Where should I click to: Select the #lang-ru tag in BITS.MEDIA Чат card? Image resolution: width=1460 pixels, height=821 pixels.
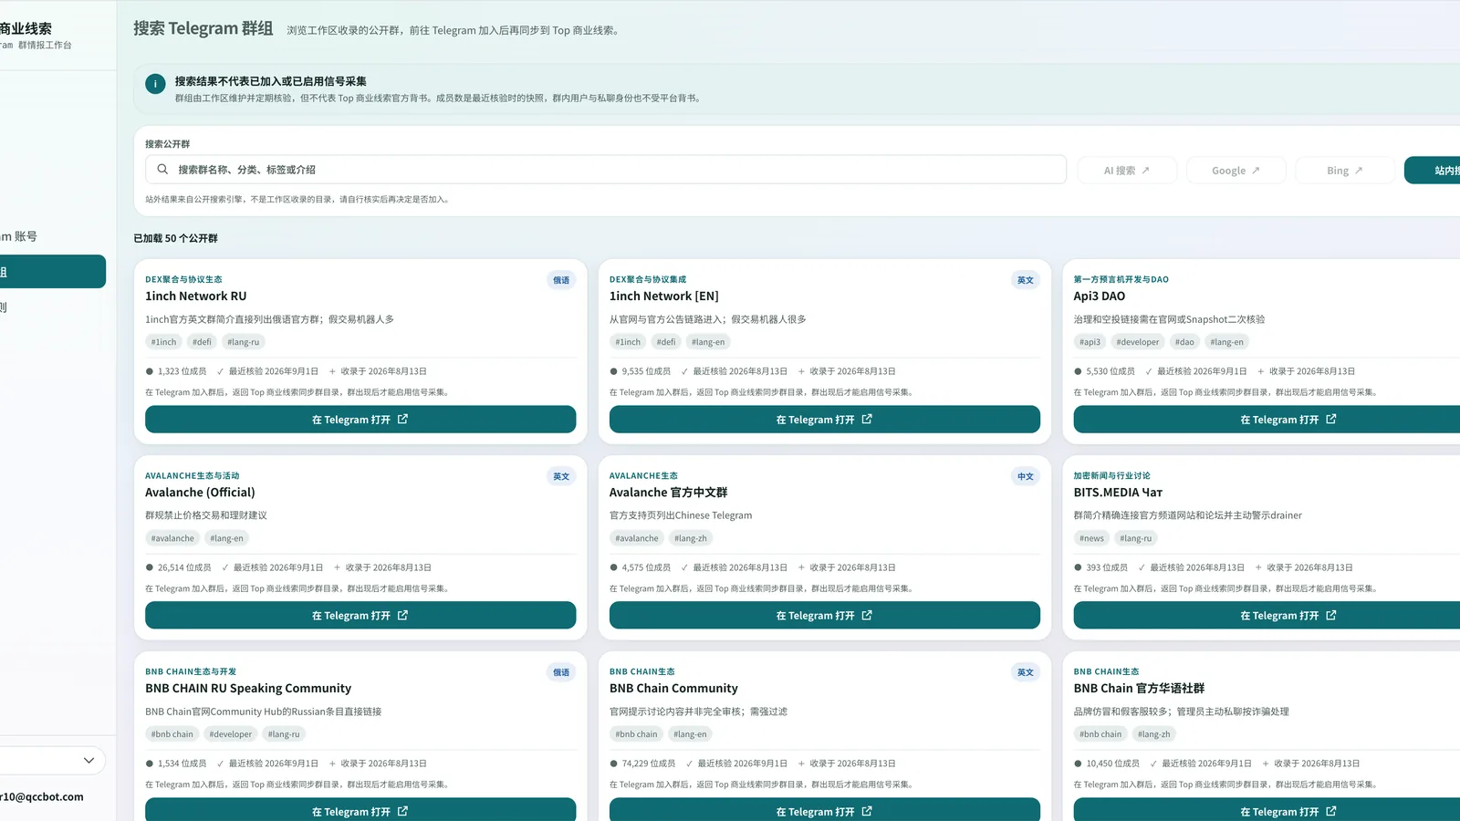tap(1136, 538)
